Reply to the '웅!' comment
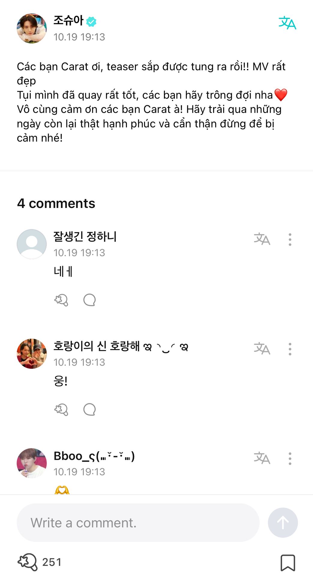Viewport: 313px width, 577px height. [89, 409]
